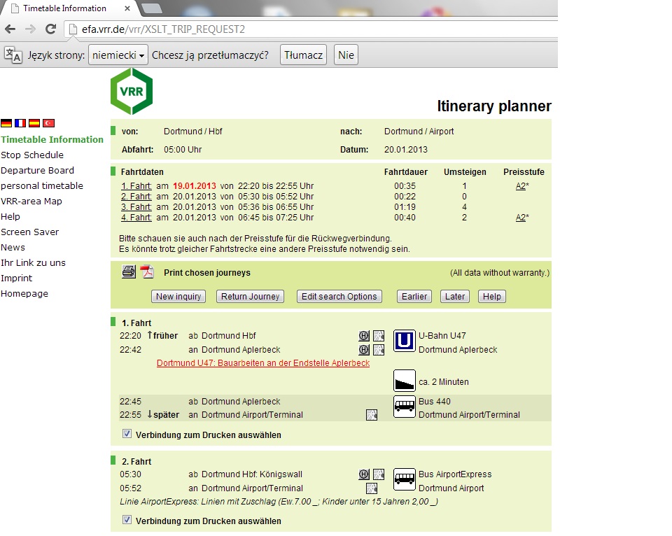
Task: Click the Bus AirportExpress icon
Action: [404, 479]
